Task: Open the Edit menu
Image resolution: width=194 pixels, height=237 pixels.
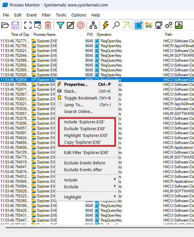Action: (18, 15)
